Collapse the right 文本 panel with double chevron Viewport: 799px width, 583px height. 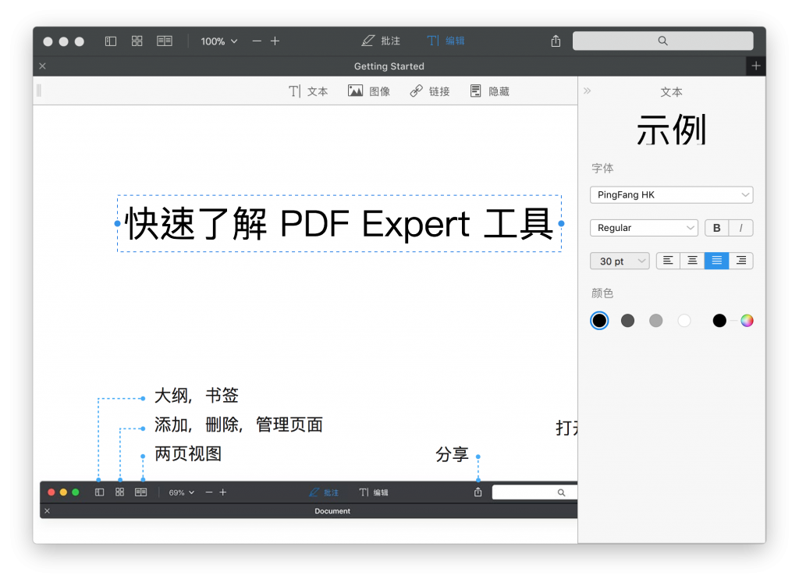pyautogui.click(x=587, y=91)
